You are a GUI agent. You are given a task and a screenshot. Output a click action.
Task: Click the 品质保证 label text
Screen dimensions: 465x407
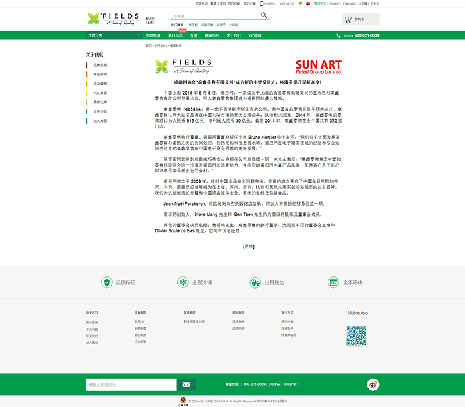click(x=126, y=283)
